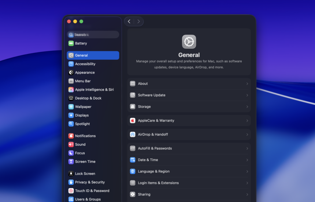Select Screen Time label in sidebar
315x202 pixels.
click(x=85, y=162)
